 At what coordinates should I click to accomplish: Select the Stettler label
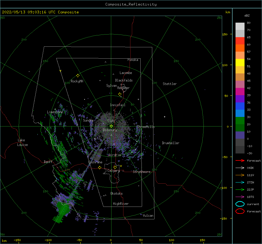click(x=170, y=84)
